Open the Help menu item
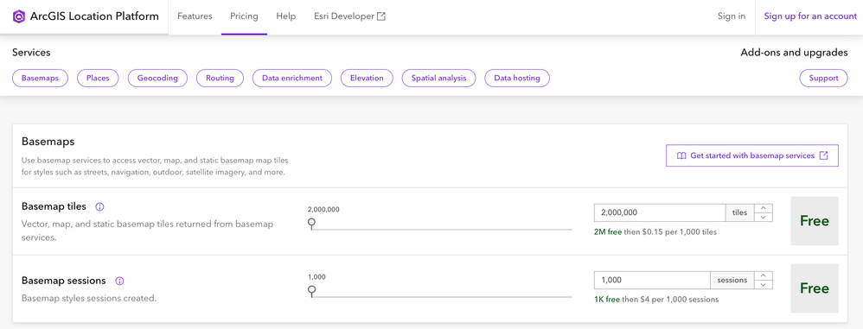The width and height of the screenshot is (863, 329). [285, 16]
